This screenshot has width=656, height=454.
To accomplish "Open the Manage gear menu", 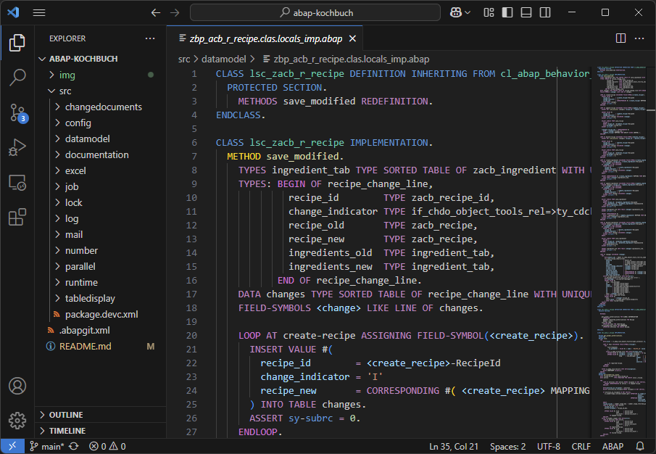I will tap(17, 421).
